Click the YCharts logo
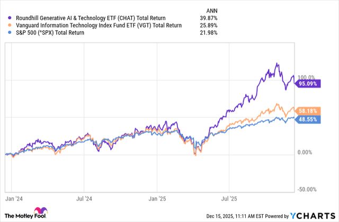 tap(315, 216)
